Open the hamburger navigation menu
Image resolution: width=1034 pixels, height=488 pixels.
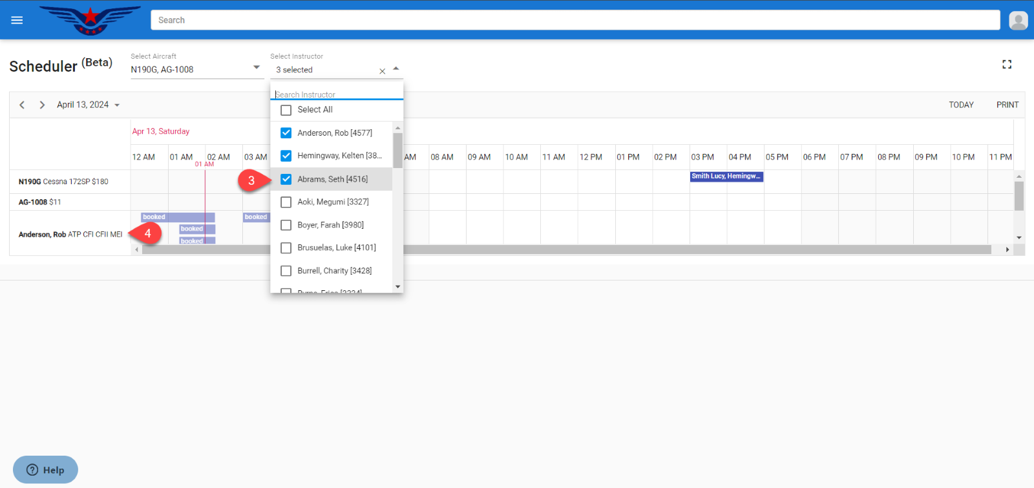17,20
